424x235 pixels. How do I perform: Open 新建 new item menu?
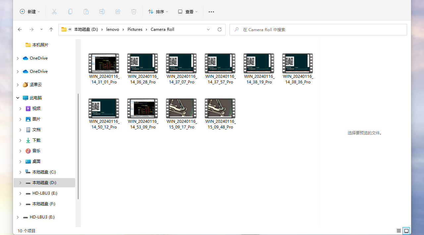pyautogui.click(x=30, y=12)
